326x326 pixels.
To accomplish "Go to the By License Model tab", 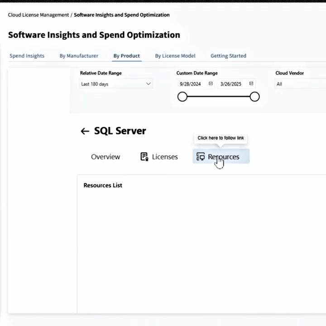I will coord(175,56).
